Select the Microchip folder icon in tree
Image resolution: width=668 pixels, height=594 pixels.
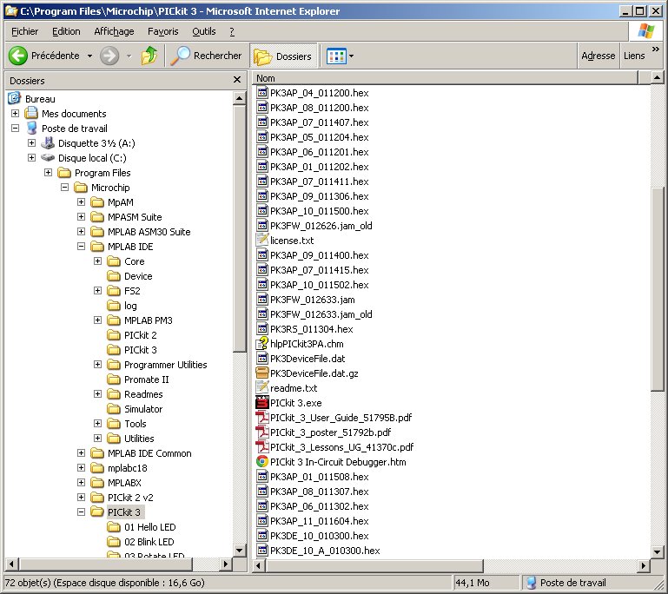point(81,188)
